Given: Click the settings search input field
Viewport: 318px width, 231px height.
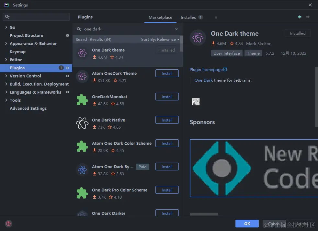Looking at the screenshot, I should pos(36,17).
